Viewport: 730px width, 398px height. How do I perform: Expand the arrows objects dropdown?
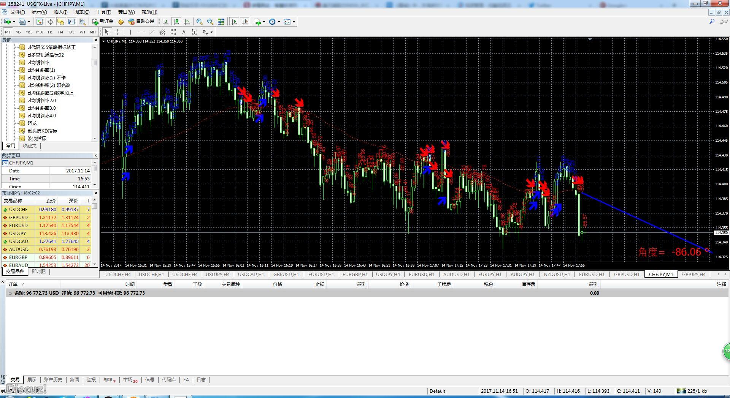click(211, 32)
